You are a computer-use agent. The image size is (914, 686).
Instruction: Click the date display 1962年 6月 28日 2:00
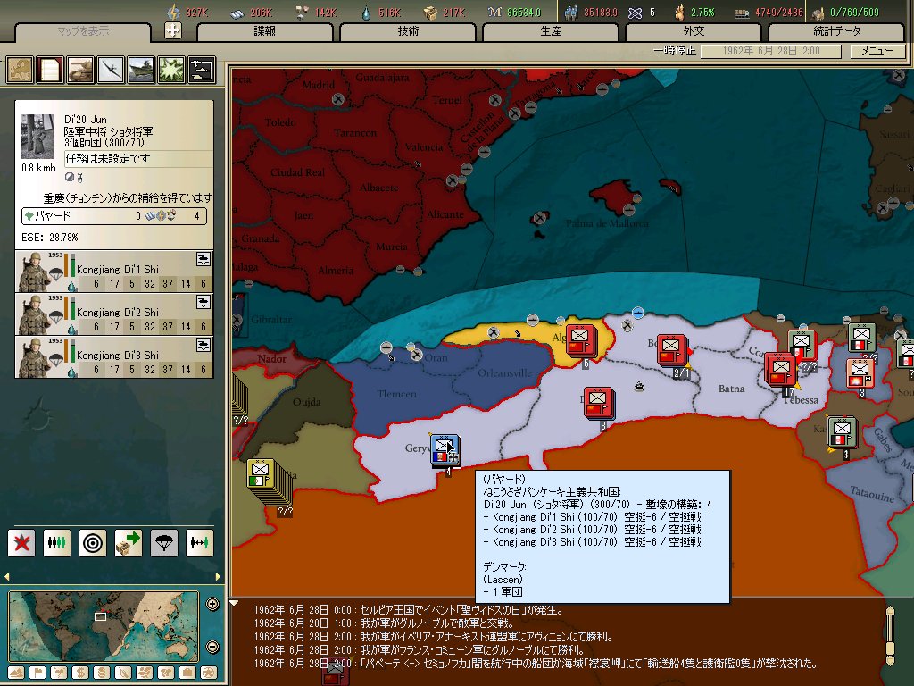[771, 51]
